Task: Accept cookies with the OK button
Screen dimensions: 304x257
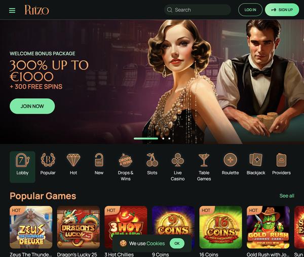Action: point(177,243)
